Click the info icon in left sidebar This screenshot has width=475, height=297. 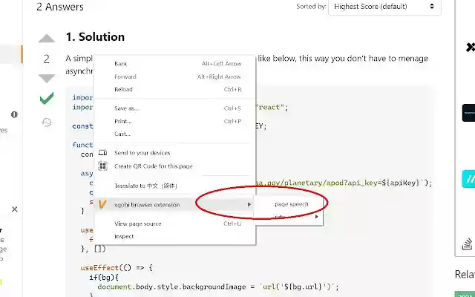click(14, 114)
